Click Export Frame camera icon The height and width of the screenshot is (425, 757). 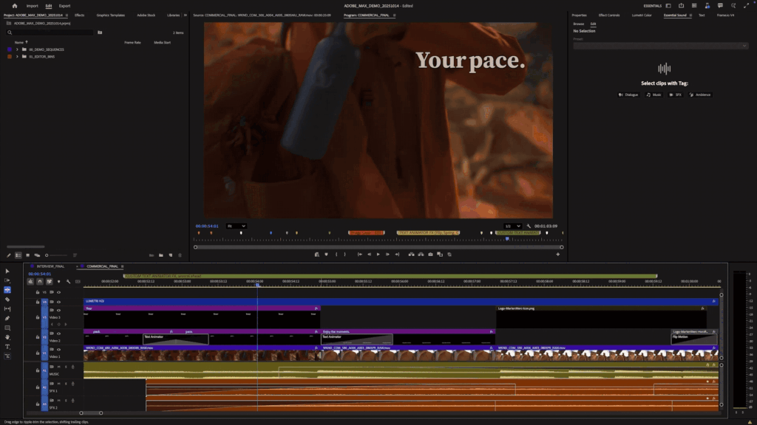tap(431, 255)
